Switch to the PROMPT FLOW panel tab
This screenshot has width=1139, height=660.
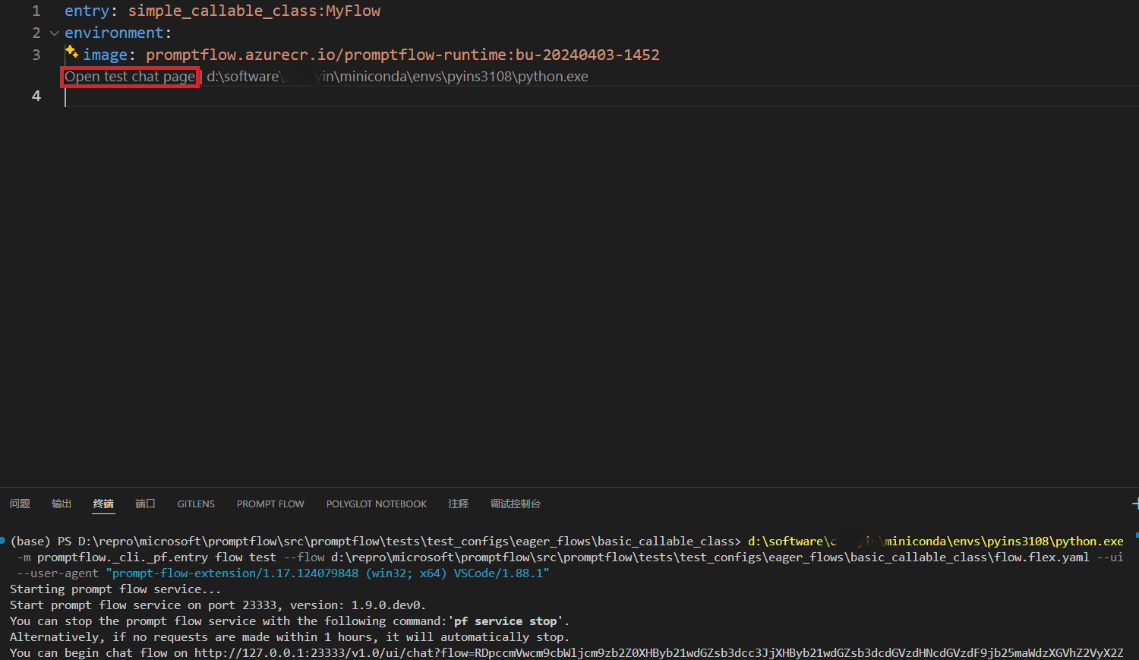[270, 504]
